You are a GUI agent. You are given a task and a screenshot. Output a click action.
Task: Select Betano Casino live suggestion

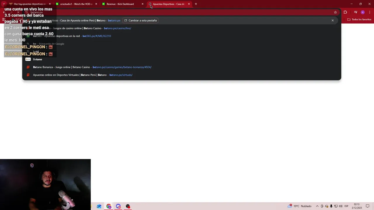[182, 28]
